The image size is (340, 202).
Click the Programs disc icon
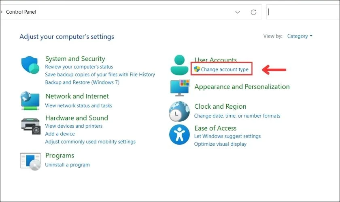coord(30,160)
